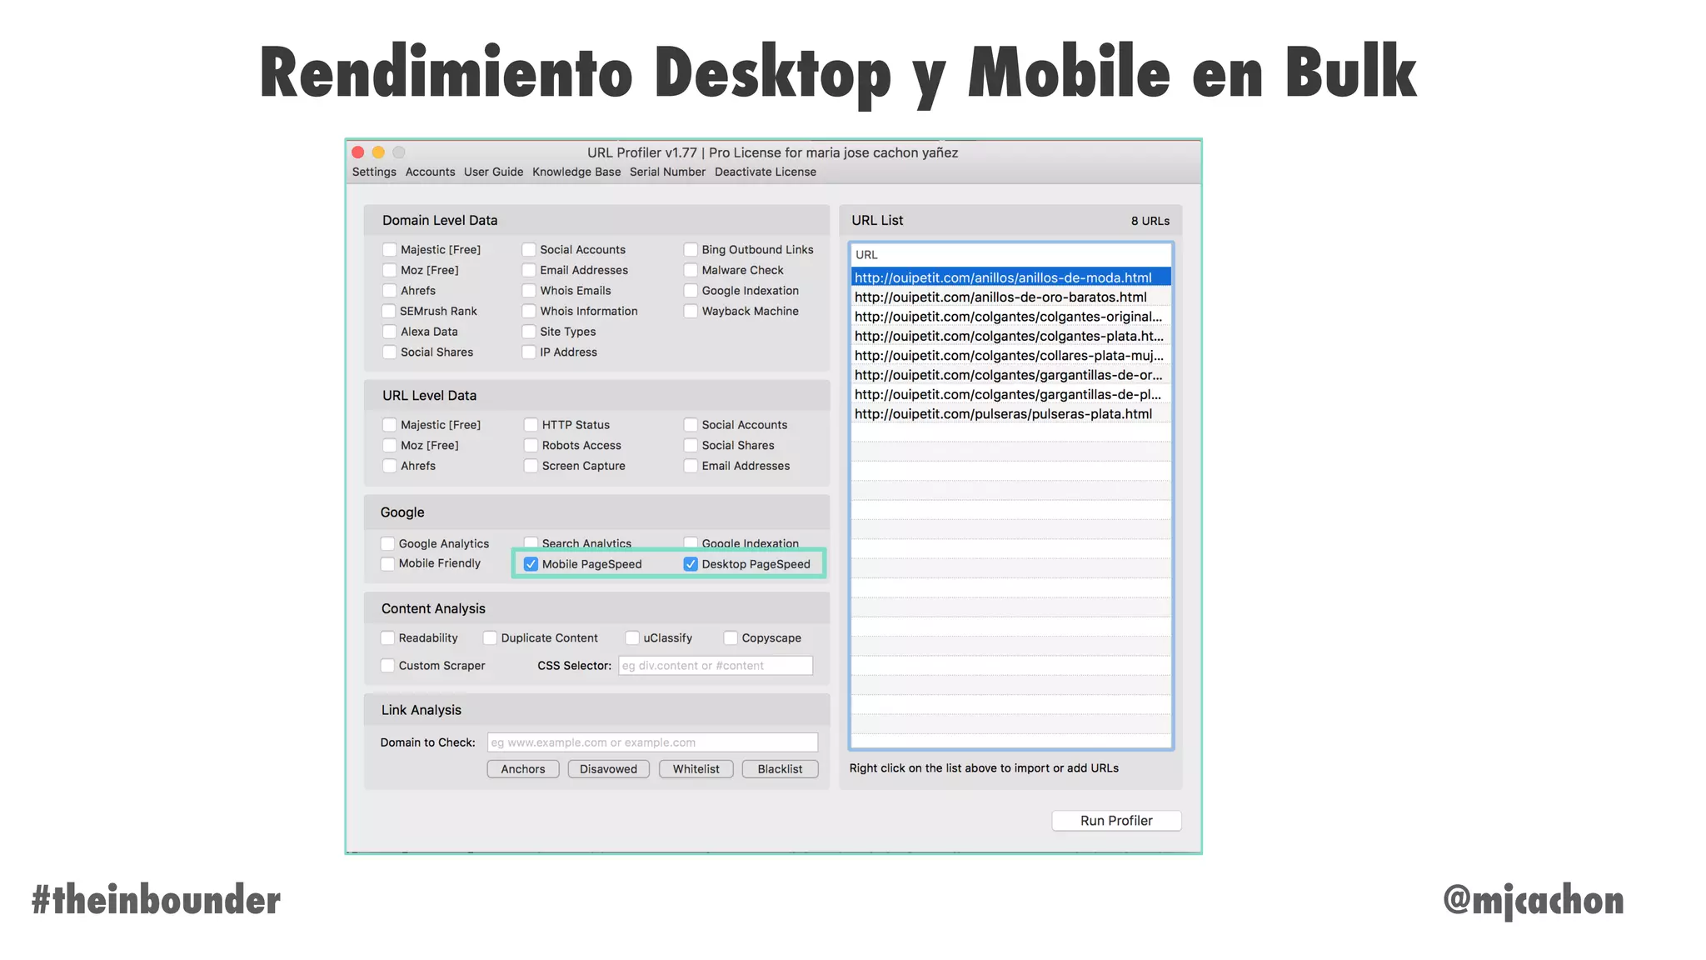
Task: Click the yellow minimize window button
Action: [x=378, y=152]
